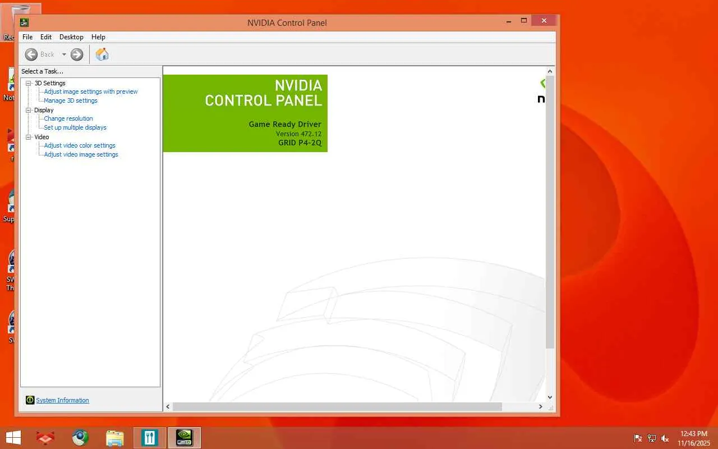The width and height of the screenshot is (718, 449).
Task: Click the horizontal scrollbar thumb
Action: 337,406
